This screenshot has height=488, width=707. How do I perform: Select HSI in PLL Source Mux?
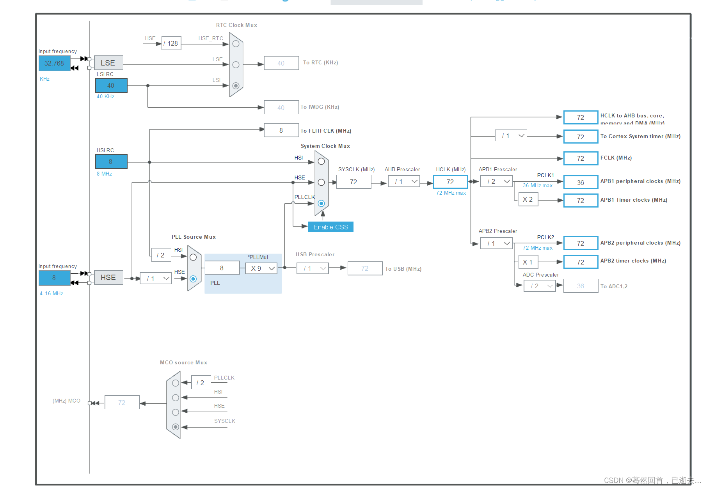(193, 257)
